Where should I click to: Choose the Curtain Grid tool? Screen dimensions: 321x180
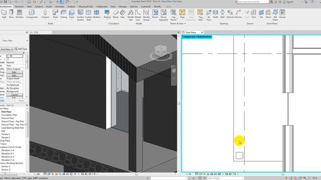click(88, 15)
